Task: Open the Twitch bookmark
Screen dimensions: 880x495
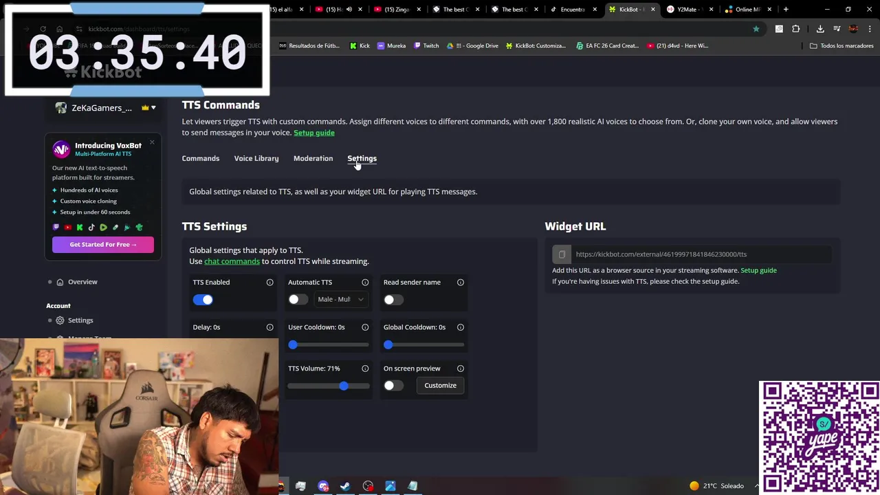Action: coord(426,46)
